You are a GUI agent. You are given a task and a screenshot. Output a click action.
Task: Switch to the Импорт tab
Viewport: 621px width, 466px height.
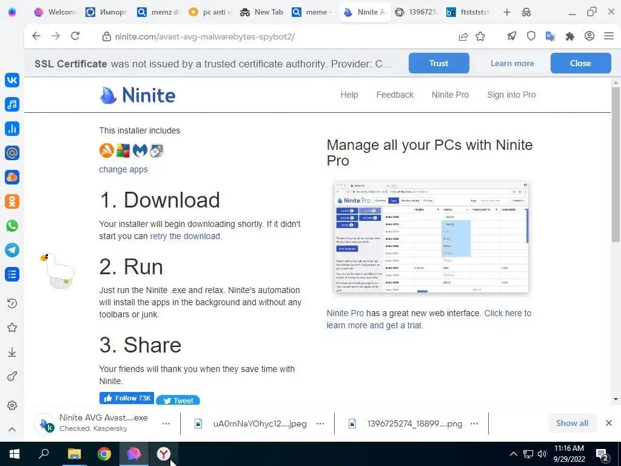(107, 12)
